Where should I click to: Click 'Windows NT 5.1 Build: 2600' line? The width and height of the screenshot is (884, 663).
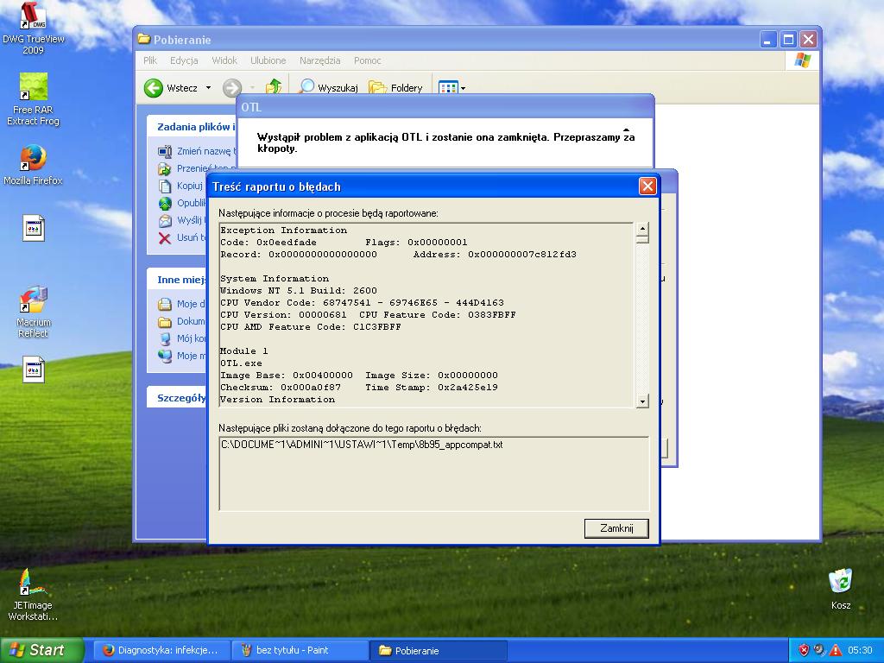tap(298, 290)
